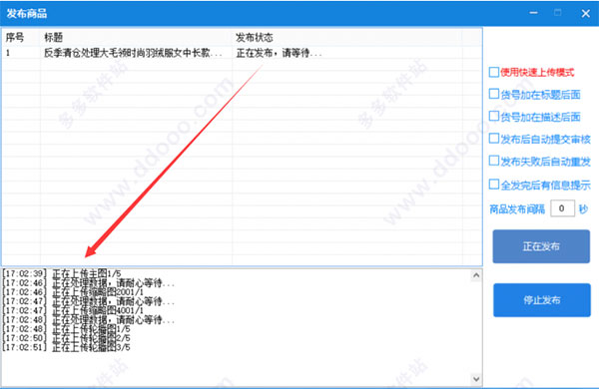Click the 商品发布间隔 seconds input field
Screen dimensions: 599x389
click(x=562, y=208)
